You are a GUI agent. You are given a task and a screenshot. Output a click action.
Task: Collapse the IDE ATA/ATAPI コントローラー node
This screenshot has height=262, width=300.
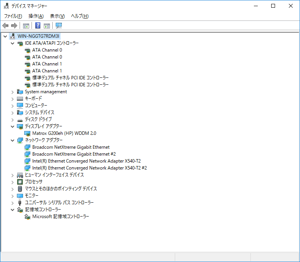click(x=12, y=43)
